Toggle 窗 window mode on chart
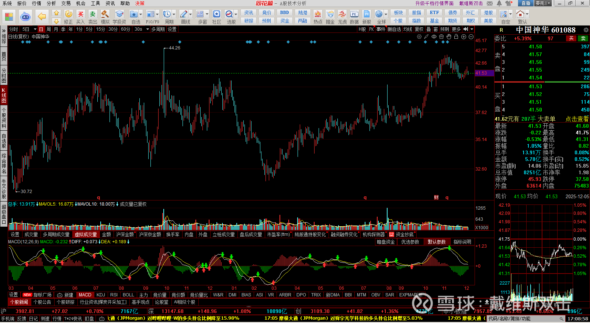The width and height of the screenshot is (590, 323). [435, 29]
